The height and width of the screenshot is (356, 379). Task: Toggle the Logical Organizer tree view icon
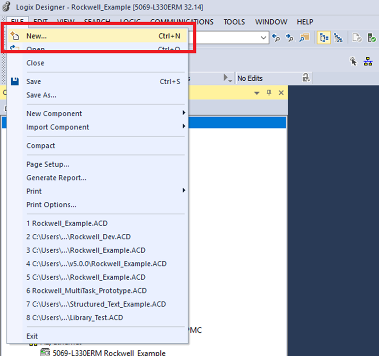338,38
